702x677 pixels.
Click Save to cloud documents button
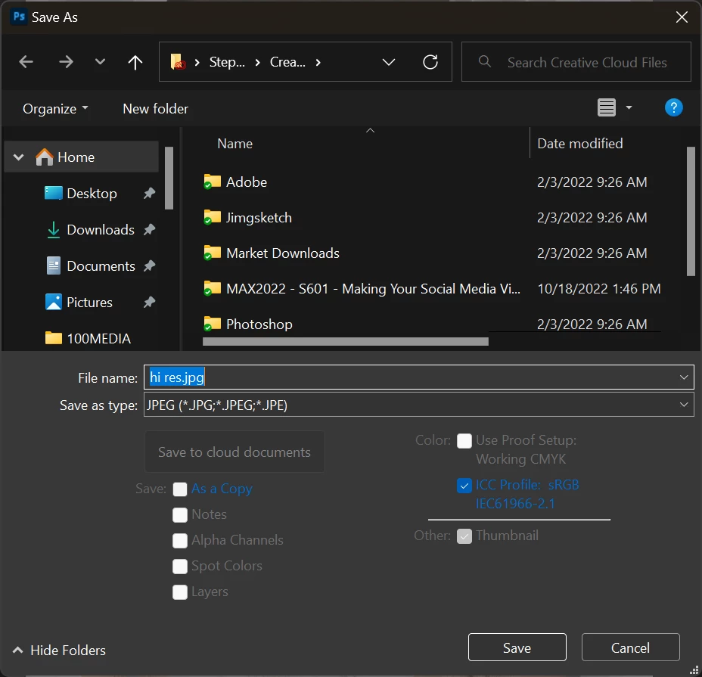pos(235,452)
